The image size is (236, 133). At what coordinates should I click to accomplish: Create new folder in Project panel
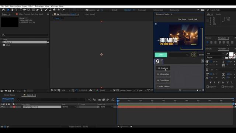6,91
